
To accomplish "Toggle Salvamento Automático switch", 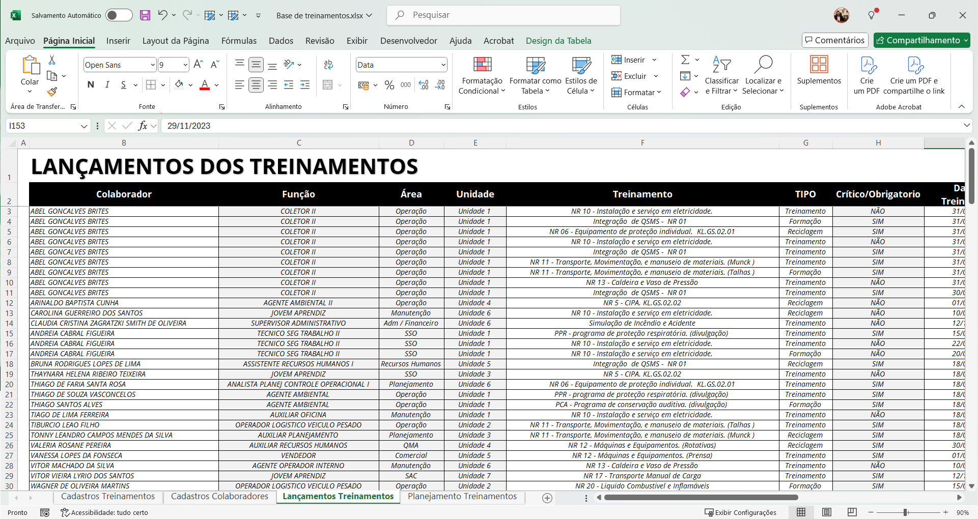I will (119, 15).
